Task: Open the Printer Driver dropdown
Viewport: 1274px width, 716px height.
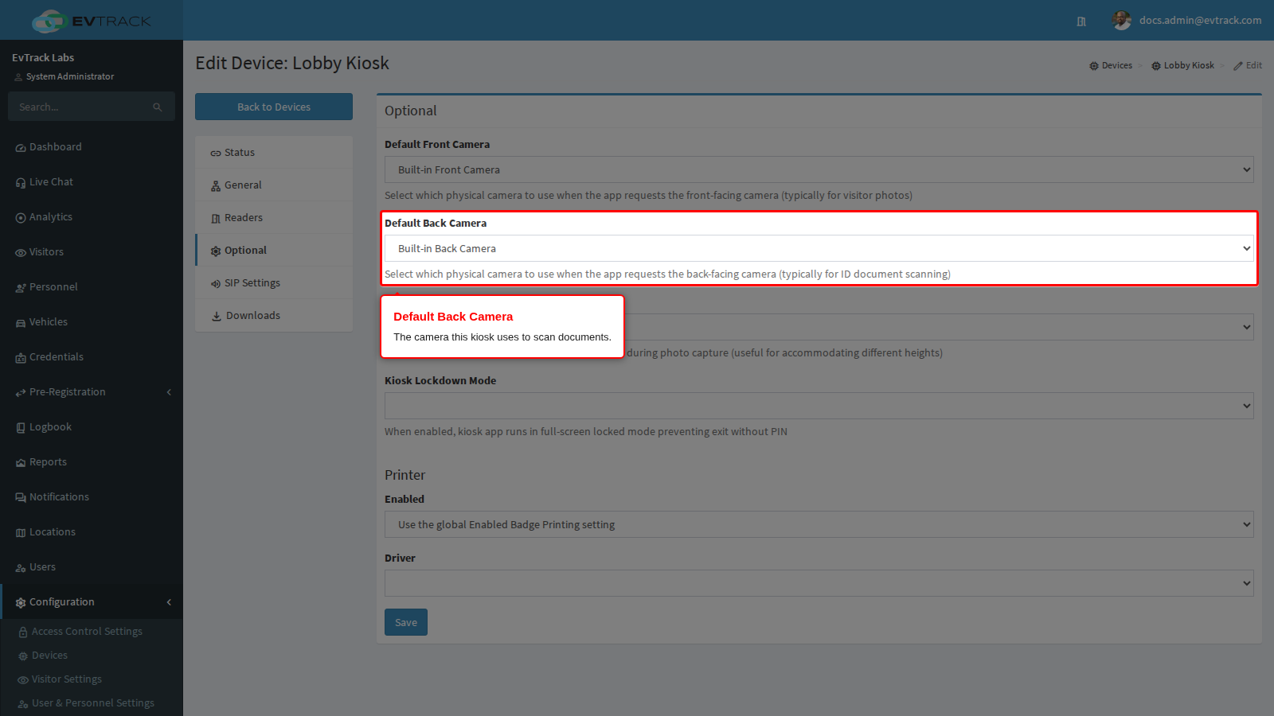Action: tap(819, 583)
